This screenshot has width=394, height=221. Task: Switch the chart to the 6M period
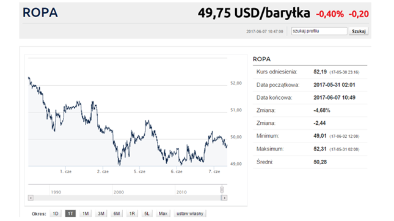tap(116, 214)
